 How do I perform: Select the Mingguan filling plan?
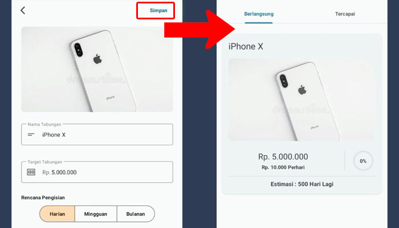tap(96, 214)
